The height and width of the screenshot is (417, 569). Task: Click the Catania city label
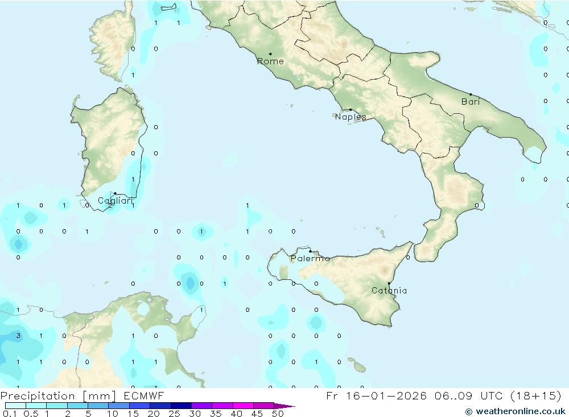(x=389, y=291)
